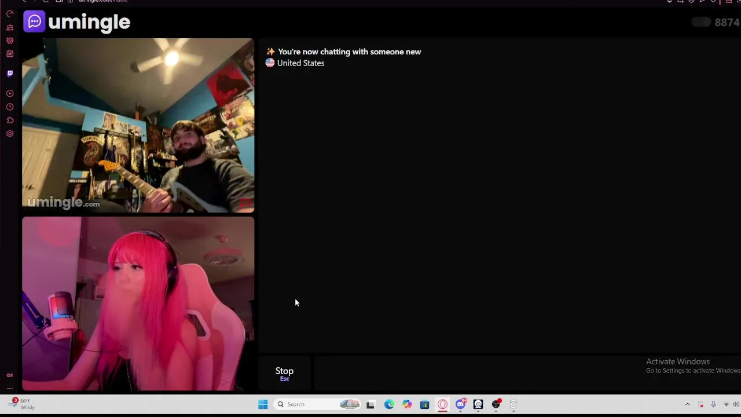Open History clock icon in sidebar
Screen dimensions: 741x417
pos(10,107)
